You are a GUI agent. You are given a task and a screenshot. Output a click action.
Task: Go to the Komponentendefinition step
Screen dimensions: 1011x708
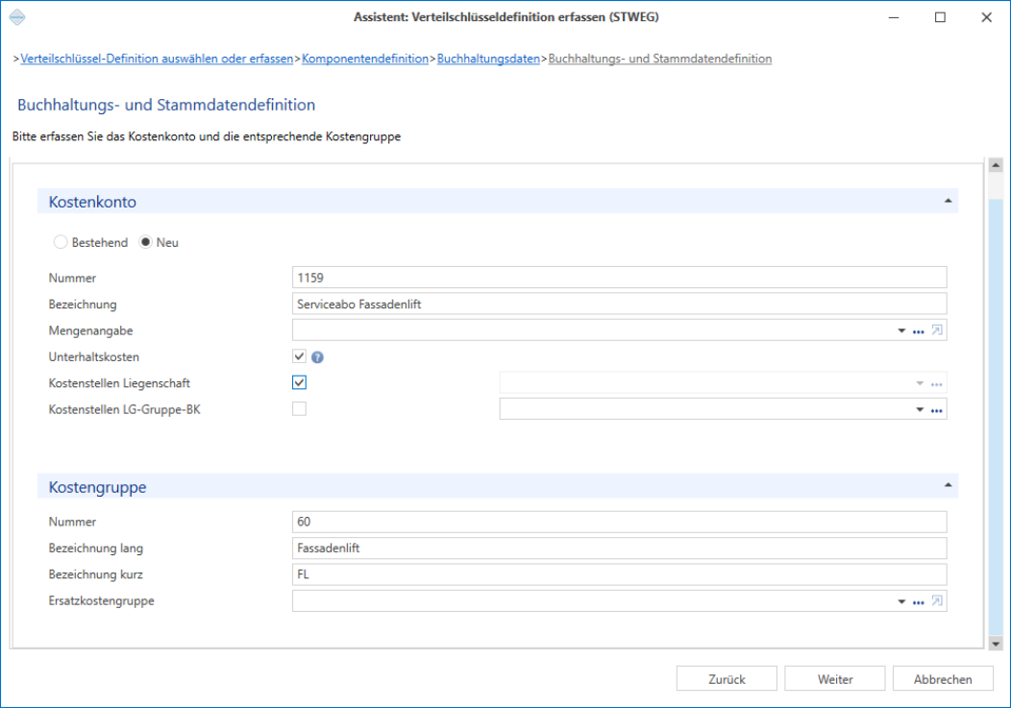[x=365, y=59]
